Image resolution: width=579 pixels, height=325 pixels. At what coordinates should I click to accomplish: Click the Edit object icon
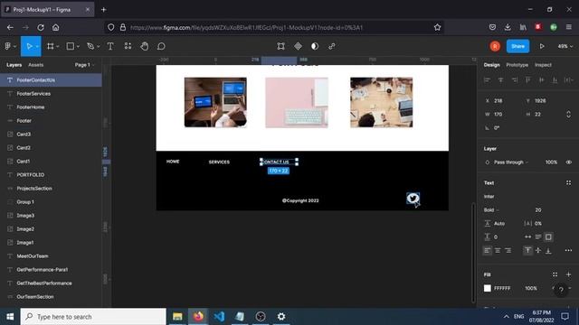point(281,46)
